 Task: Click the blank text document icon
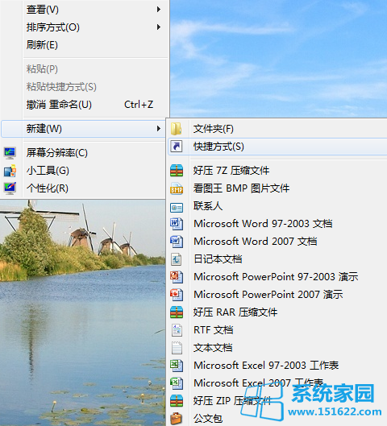(177, 348)
